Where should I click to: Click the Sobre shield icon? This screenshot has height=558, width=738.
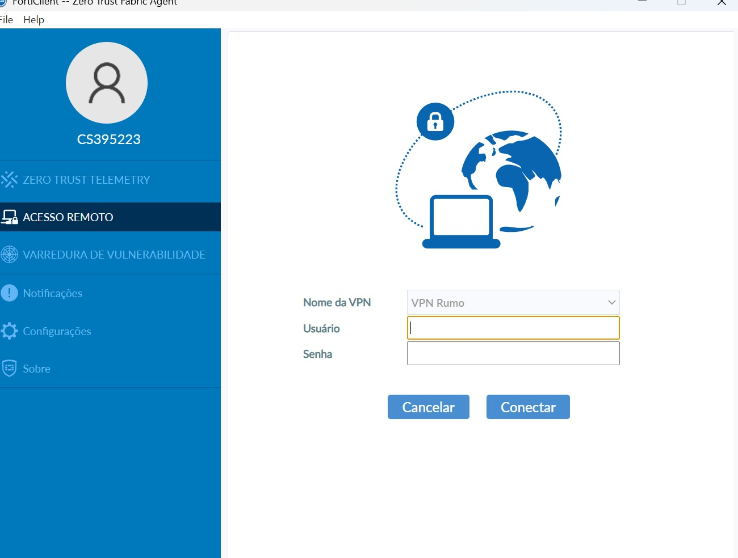(9, 369)
